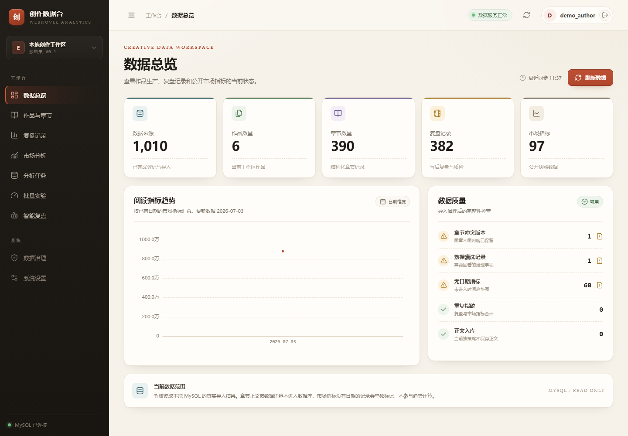Open 智能复盘 in the sidebar
Image resolution: width=628 pixels, height=436 pixels.
tap(55, 216)
